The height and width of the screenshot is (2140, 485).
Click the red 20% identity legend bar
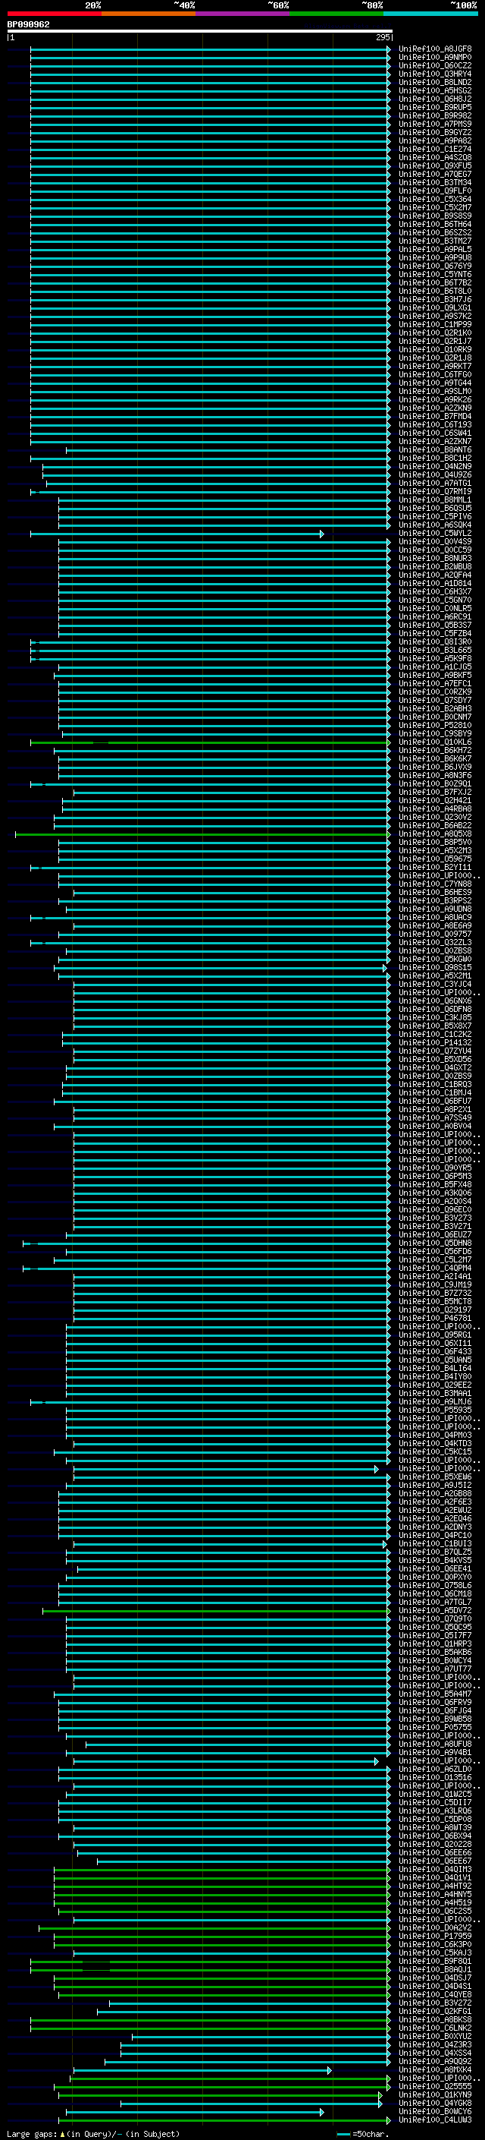click(54, 14)
